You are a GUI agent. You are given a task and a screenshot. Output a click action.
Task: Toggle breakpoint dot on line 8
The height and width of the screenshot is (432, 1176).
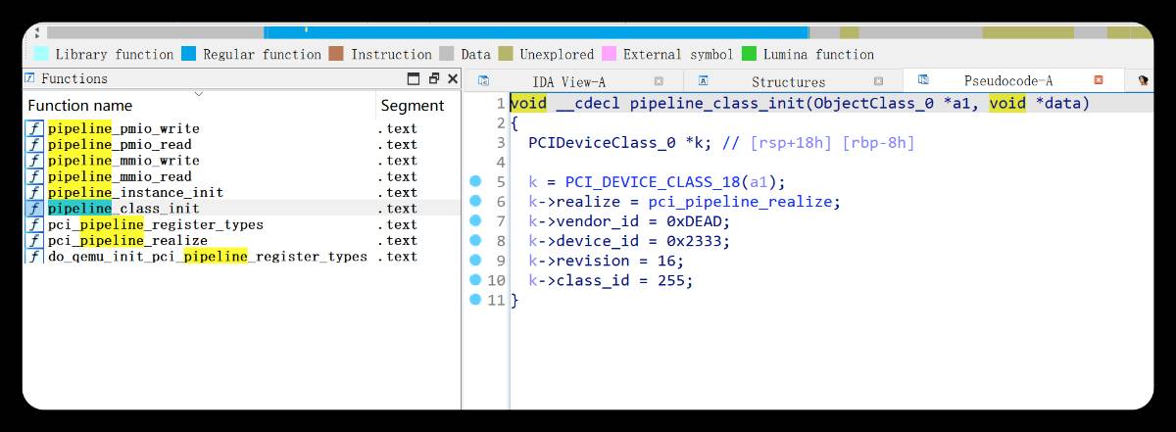(475, 240)
